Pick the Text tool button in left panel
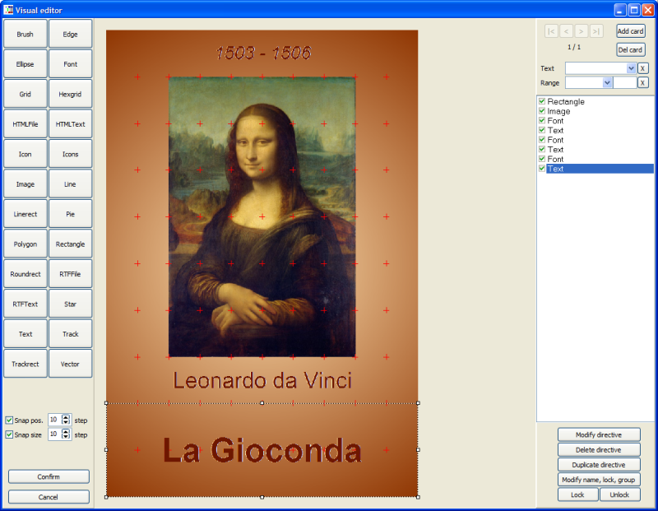The height and width of the screenshot is (511, 658). (x=25, y=334)
